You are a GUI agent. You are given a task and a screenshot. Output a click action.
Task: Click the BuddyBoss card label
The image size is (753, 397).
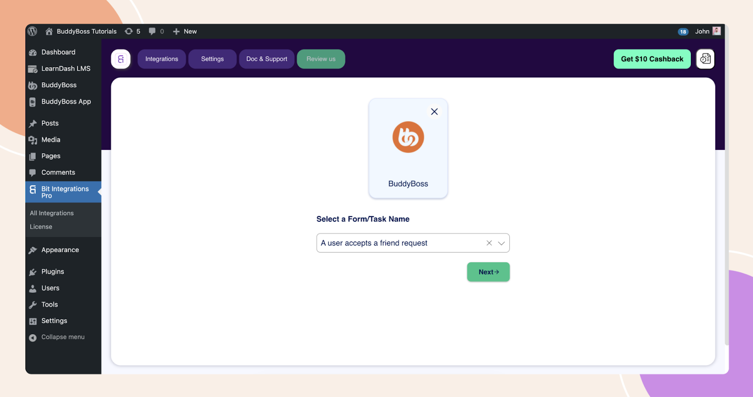pyautogui.click(x=408, y=184)
